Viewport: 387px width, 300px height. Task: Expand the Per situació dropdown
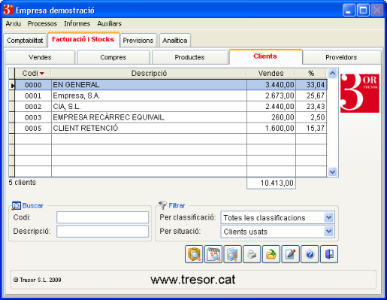click(328, 232)
